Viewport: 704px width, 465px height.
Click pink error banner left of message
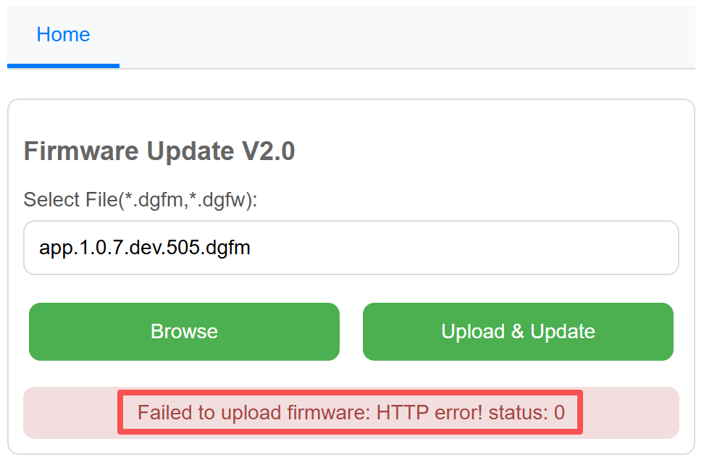coord(70,413)
